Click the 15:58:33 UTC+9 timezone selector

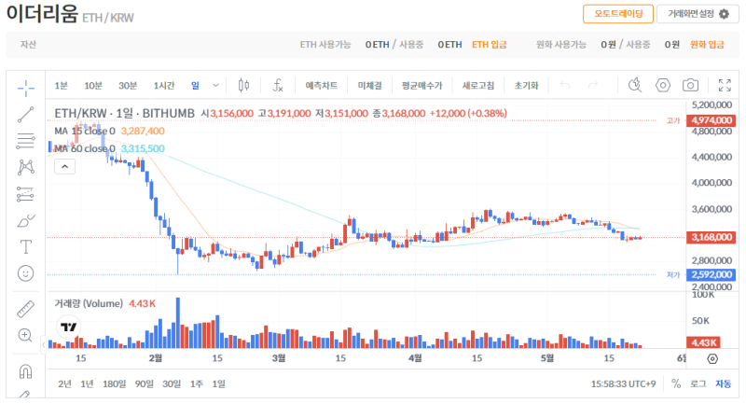click(x=623, y=383)
